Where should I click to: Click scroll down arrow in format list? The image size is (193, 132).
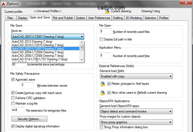coord(82,60)
